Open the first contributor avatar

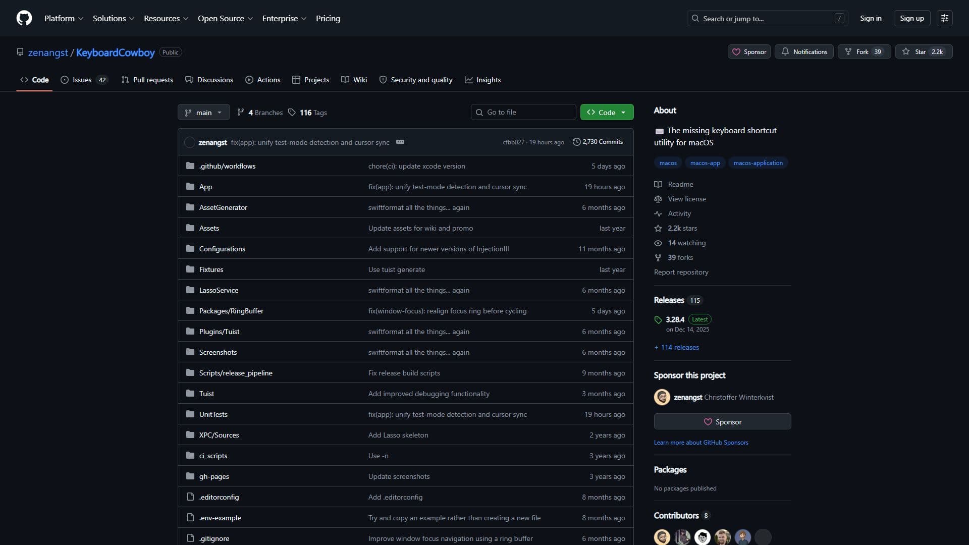(662, 537)
